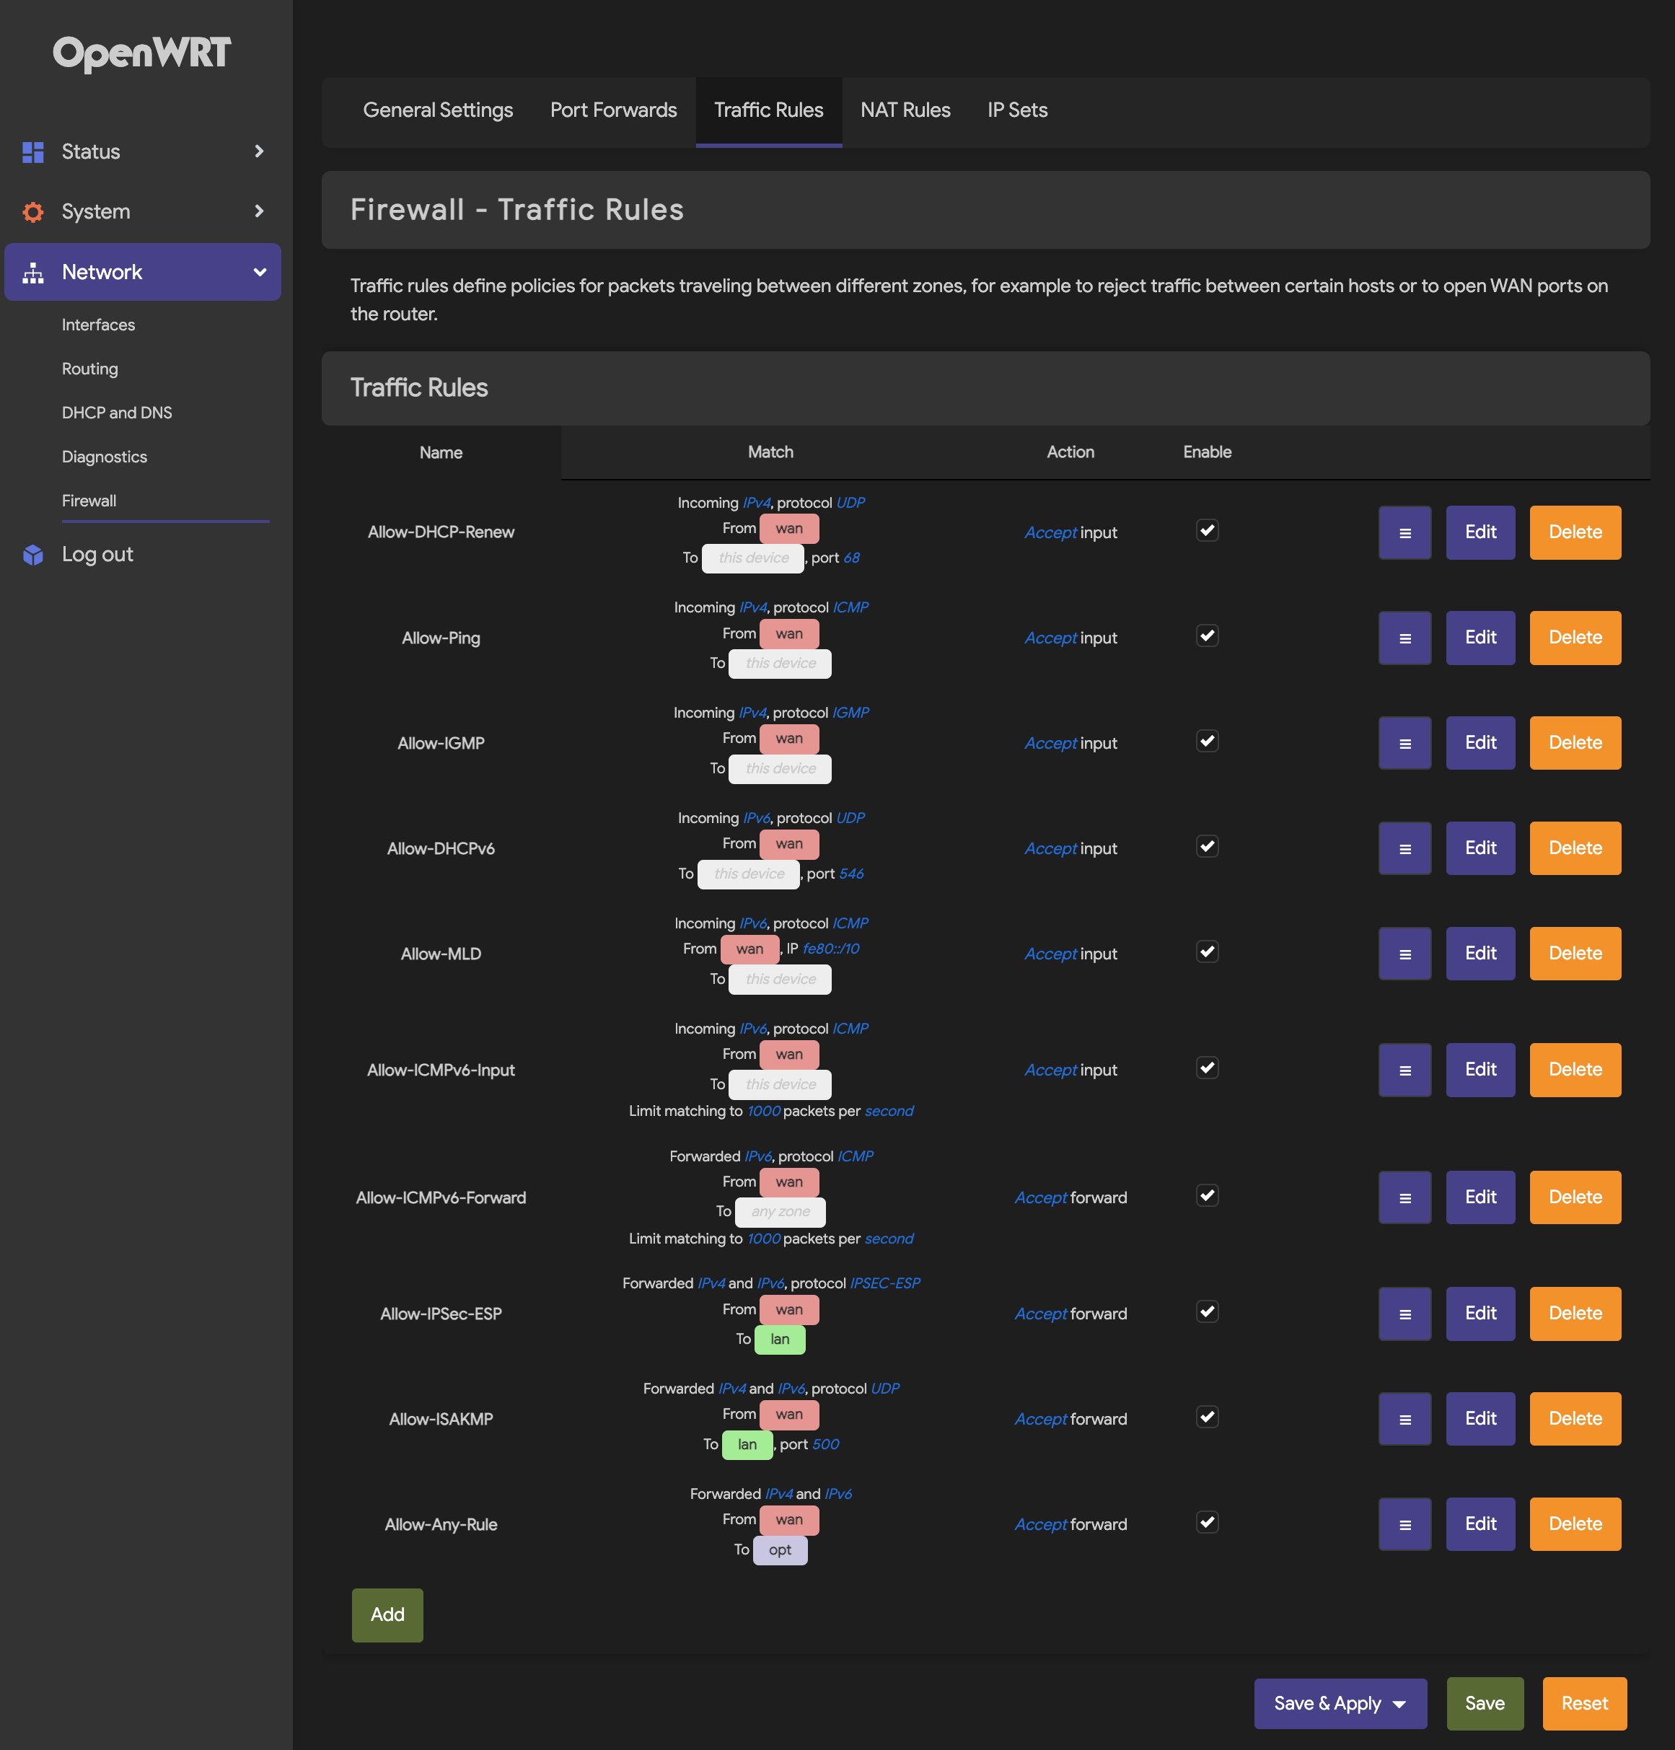Open DHCP and DNS submenu item
Screen dimensions: 1675x1750
point(117,413)
